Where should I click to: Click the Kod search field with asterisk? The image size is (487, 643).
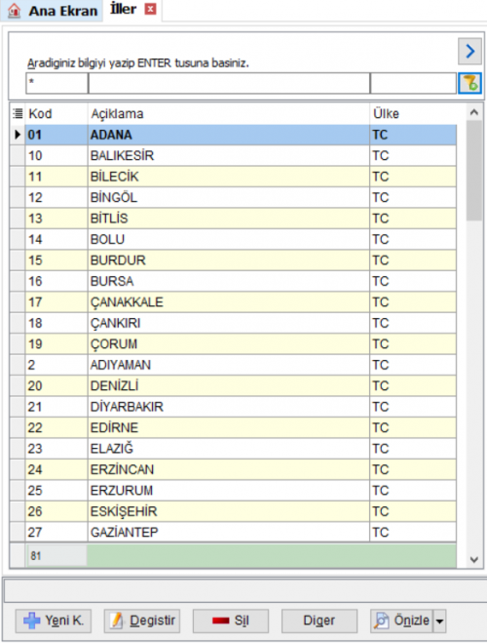click(56, 83)
